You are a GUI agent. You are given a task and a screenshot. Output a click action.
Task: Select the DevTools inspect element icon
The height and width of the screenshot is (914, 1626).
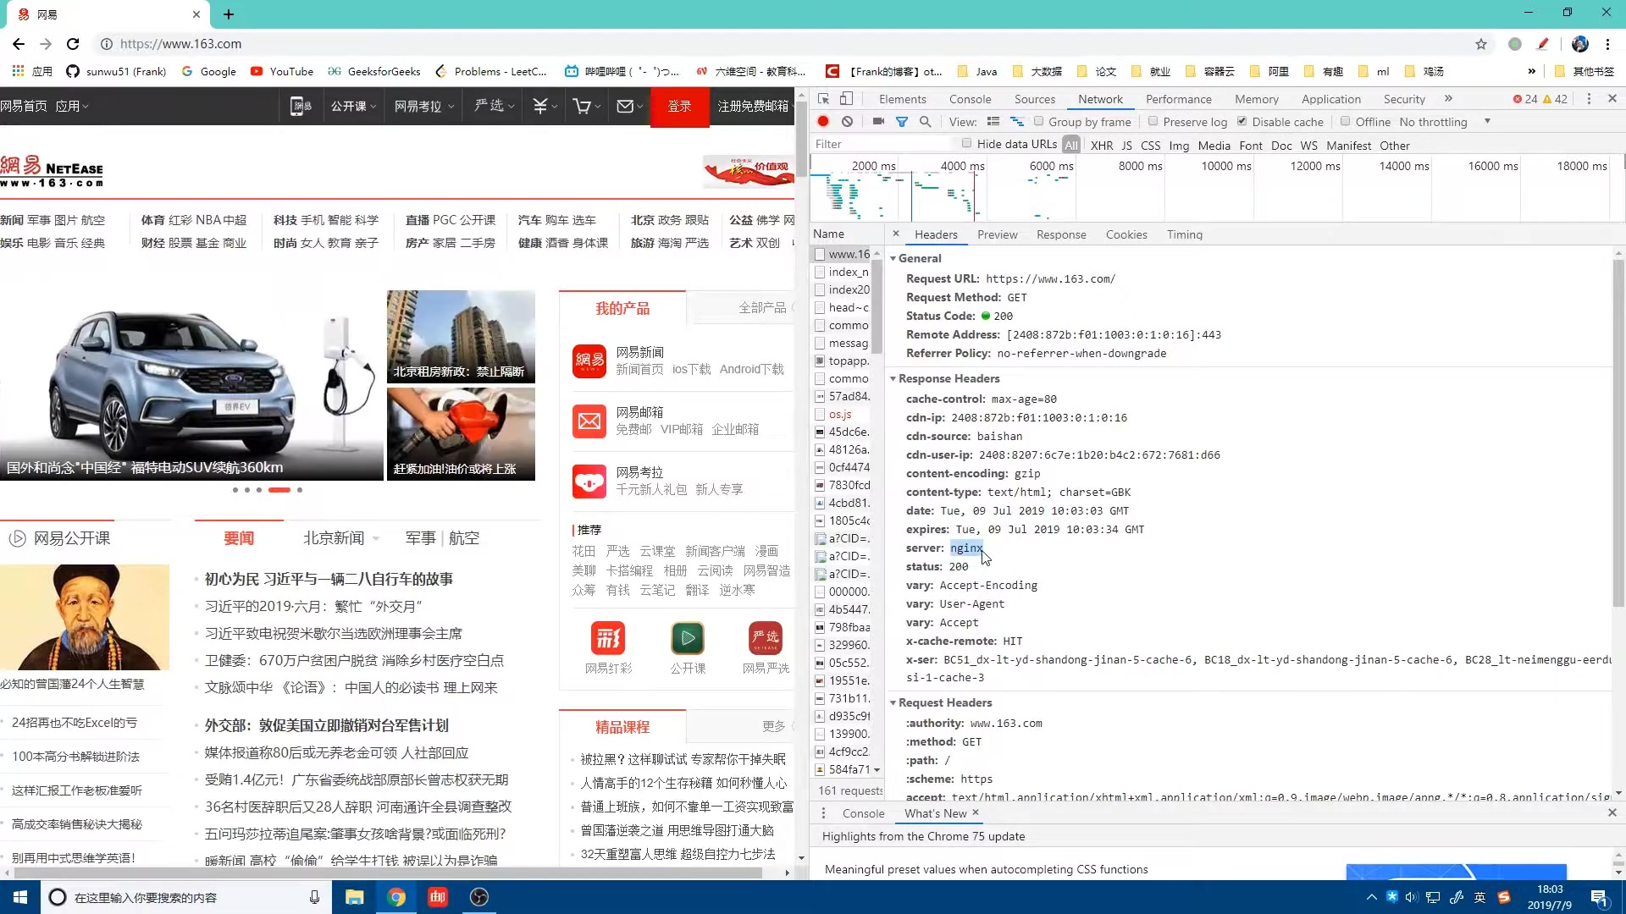823,99
